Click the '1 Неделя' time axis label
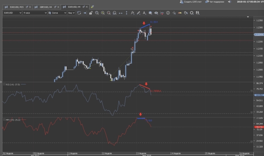 73,153
